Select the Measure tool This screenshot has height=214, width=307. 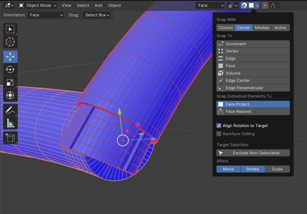pos(10,123)
